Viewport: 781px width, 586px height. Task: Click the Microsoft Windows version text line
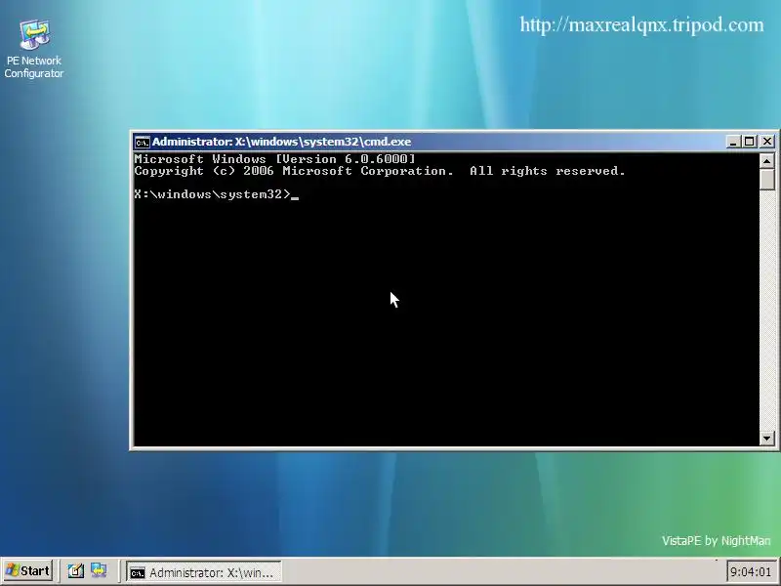click(x=274, y=159)
